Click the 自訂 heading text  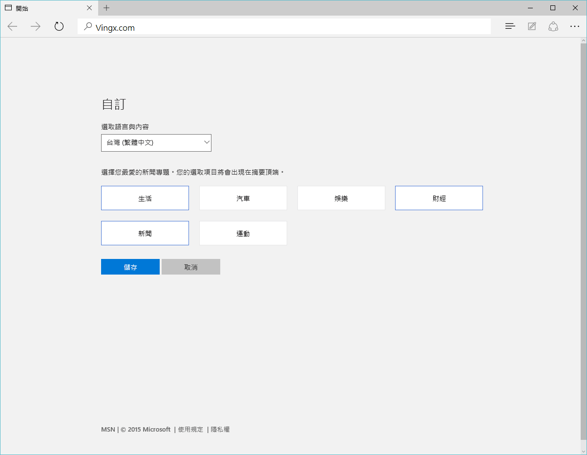coord(114,104)
